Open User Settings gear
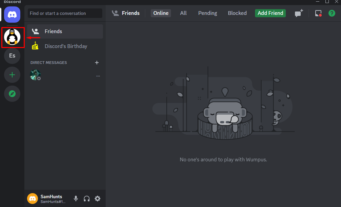 click(98, 199)
